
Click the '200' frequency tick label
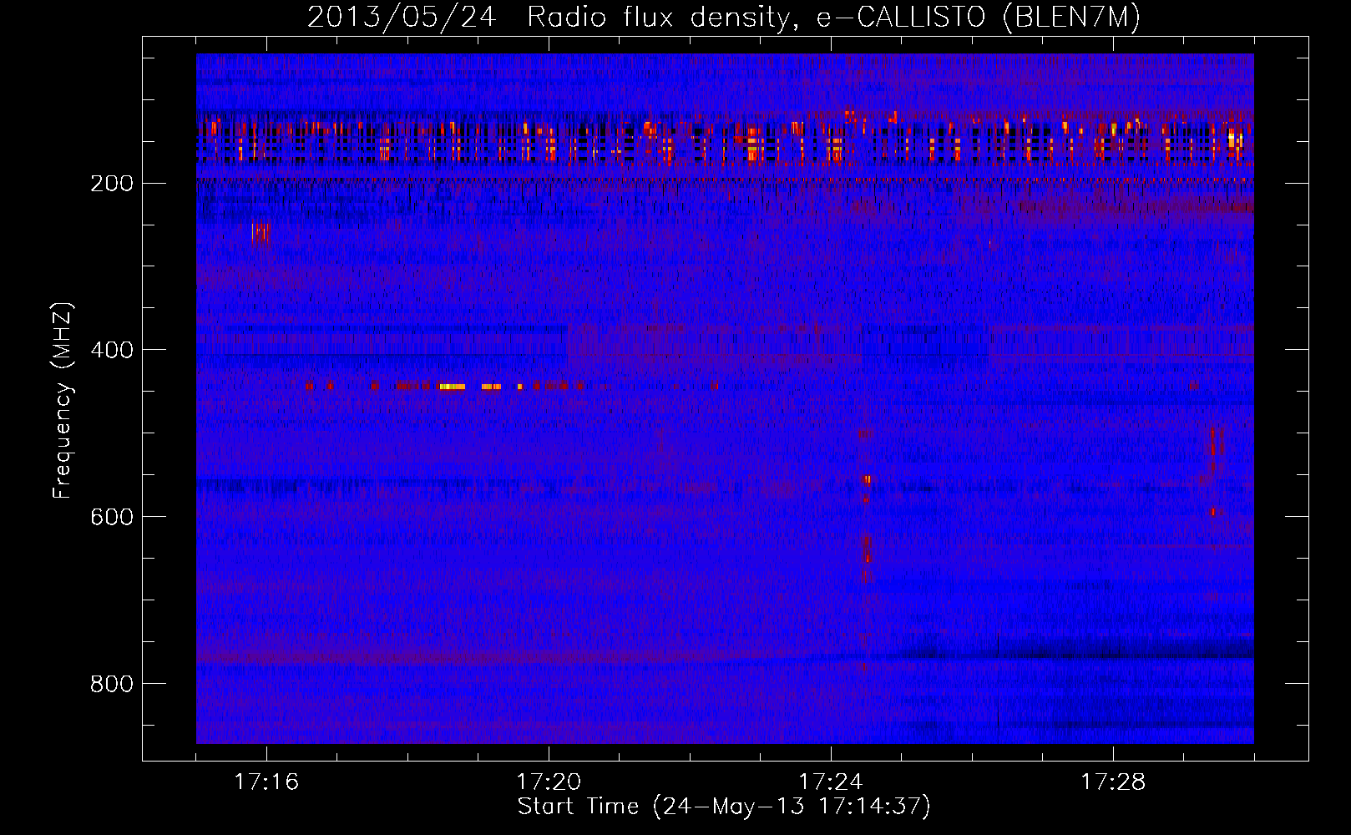point(111,184)
